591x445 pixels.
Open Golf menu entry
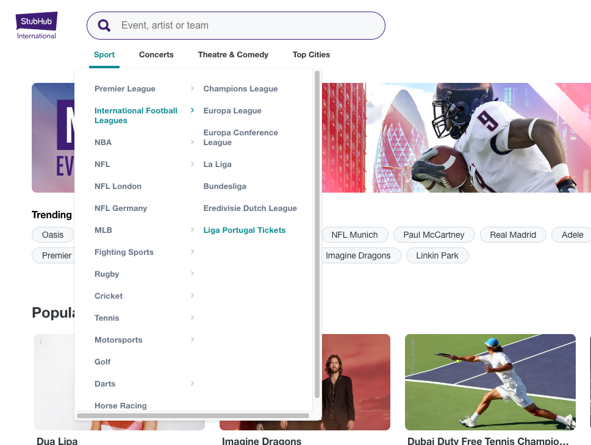point(102,361)
